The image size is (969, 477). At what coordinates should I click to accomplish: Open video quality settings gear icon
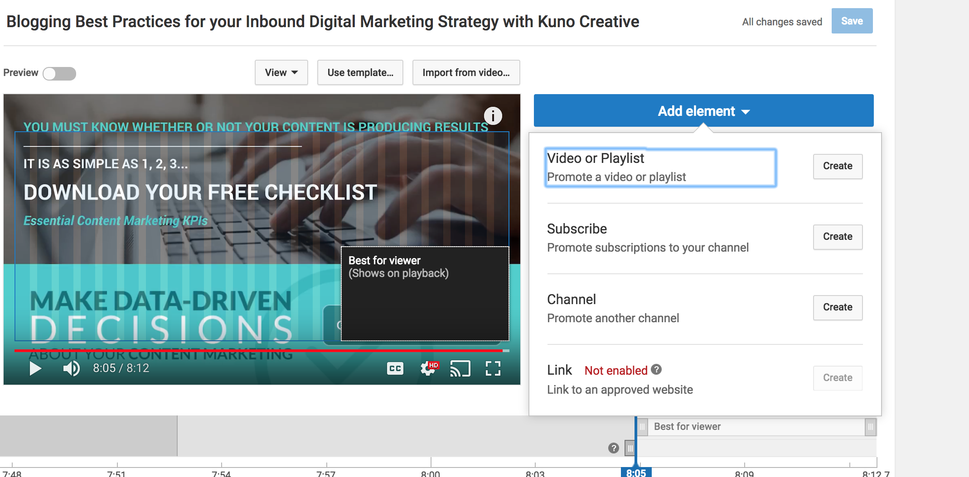(x=427, y=368)
